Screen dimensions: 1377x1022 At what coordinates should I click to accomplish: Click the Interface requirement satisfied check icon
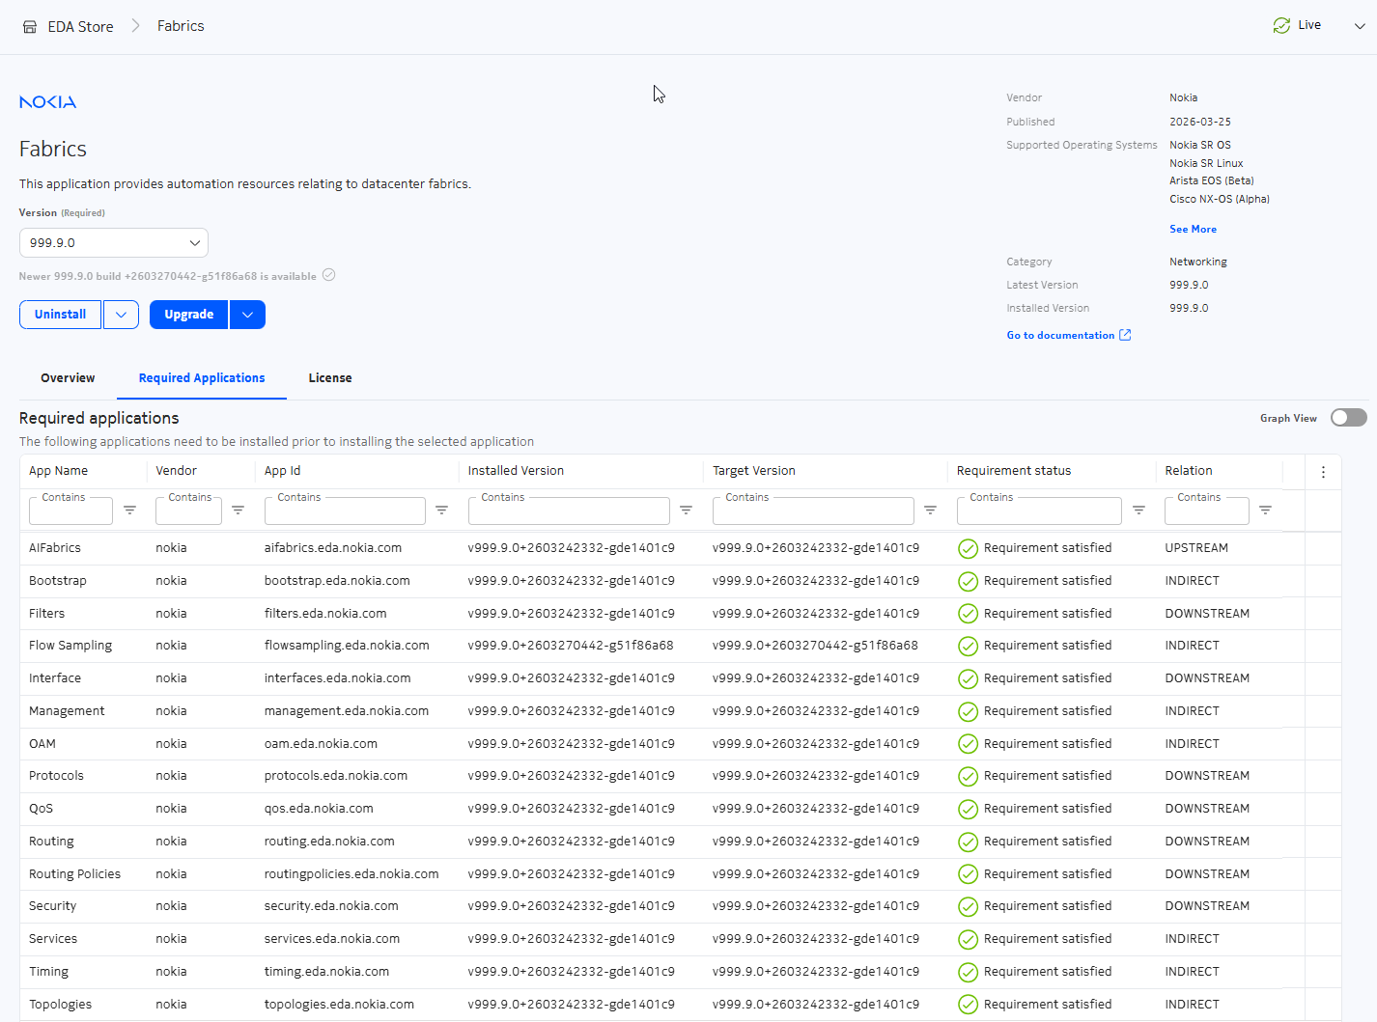pyautogui.click(x=968, y=679)
